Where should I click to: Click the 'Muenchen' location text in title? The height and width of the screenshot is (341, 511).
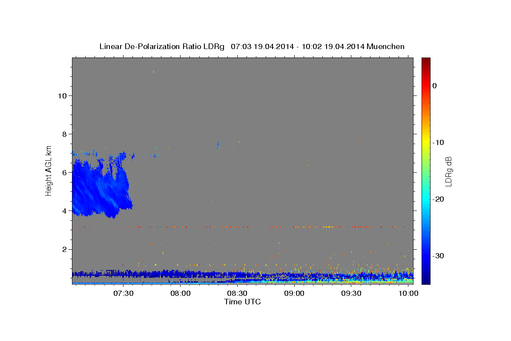coord(385,46)
